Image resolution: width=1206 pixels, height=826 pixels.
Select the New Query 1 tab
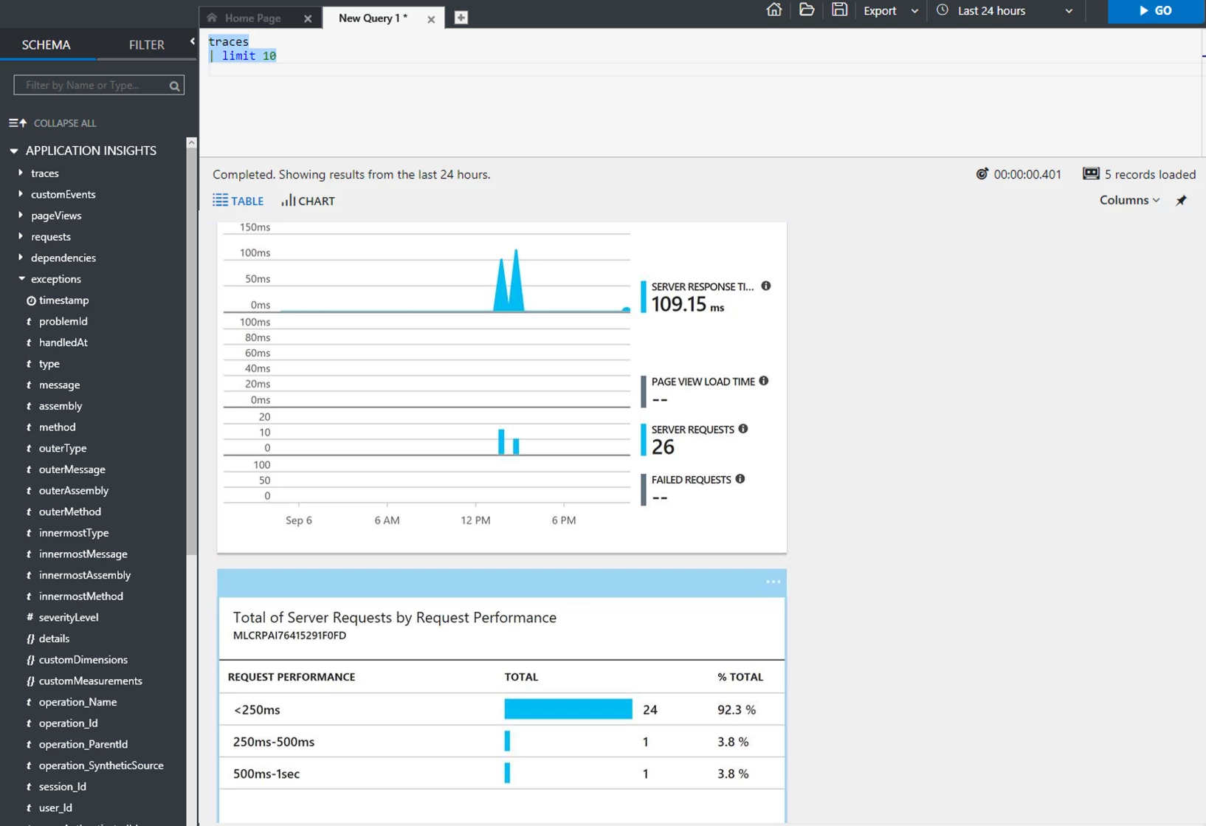pos(373,18)
